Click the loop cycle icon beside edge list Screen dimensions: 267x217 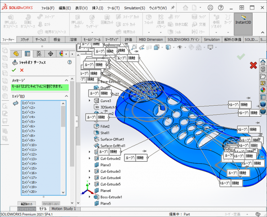pos(16,104)
